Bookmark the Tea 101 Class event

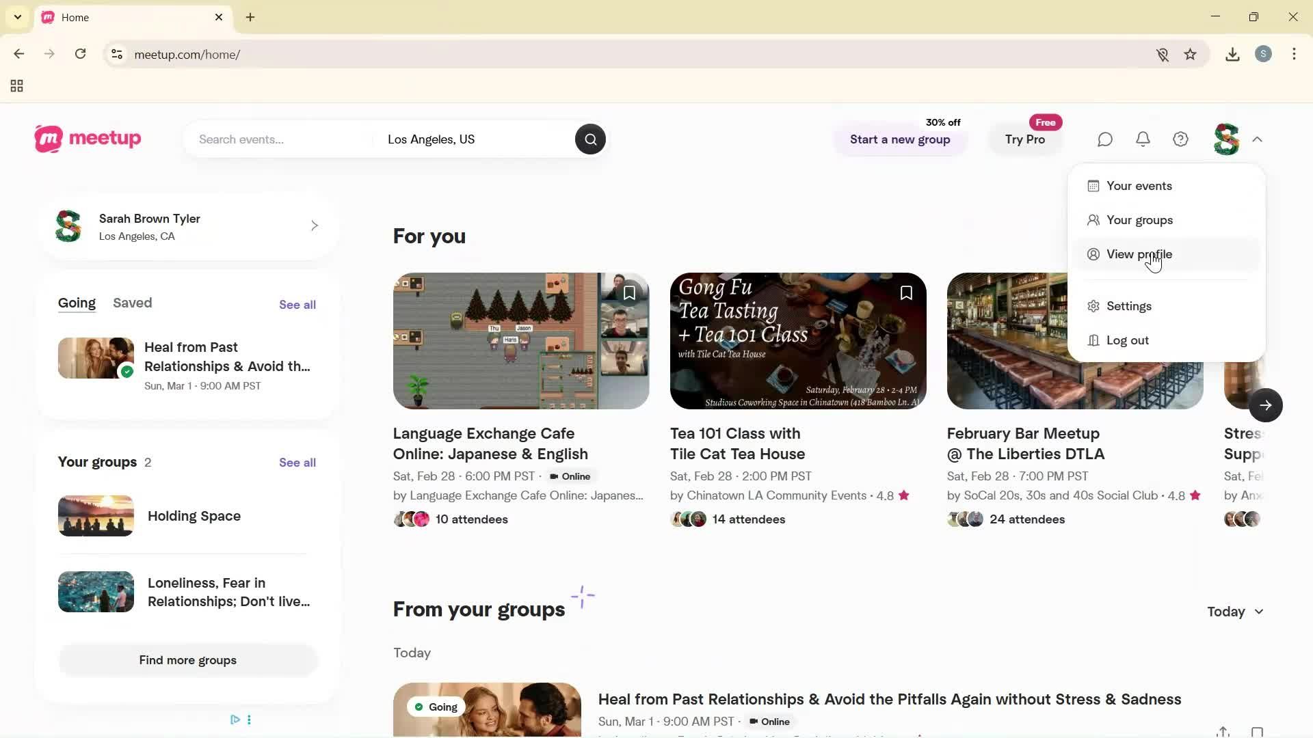[x=905, y=292]
